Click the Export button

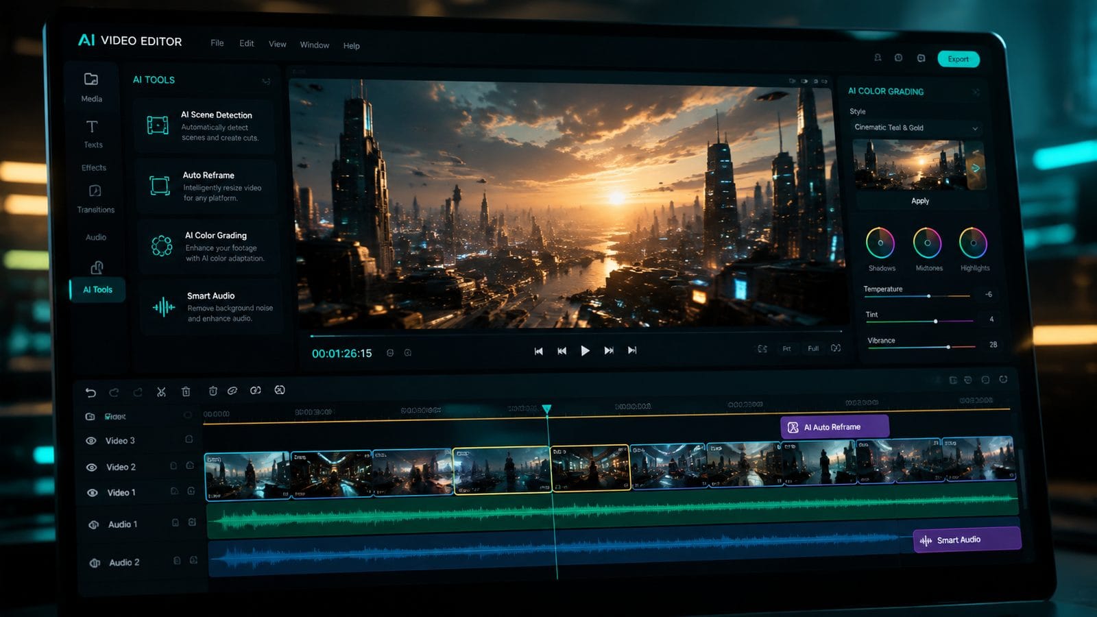pyautogui.click(x=959, y=59)
